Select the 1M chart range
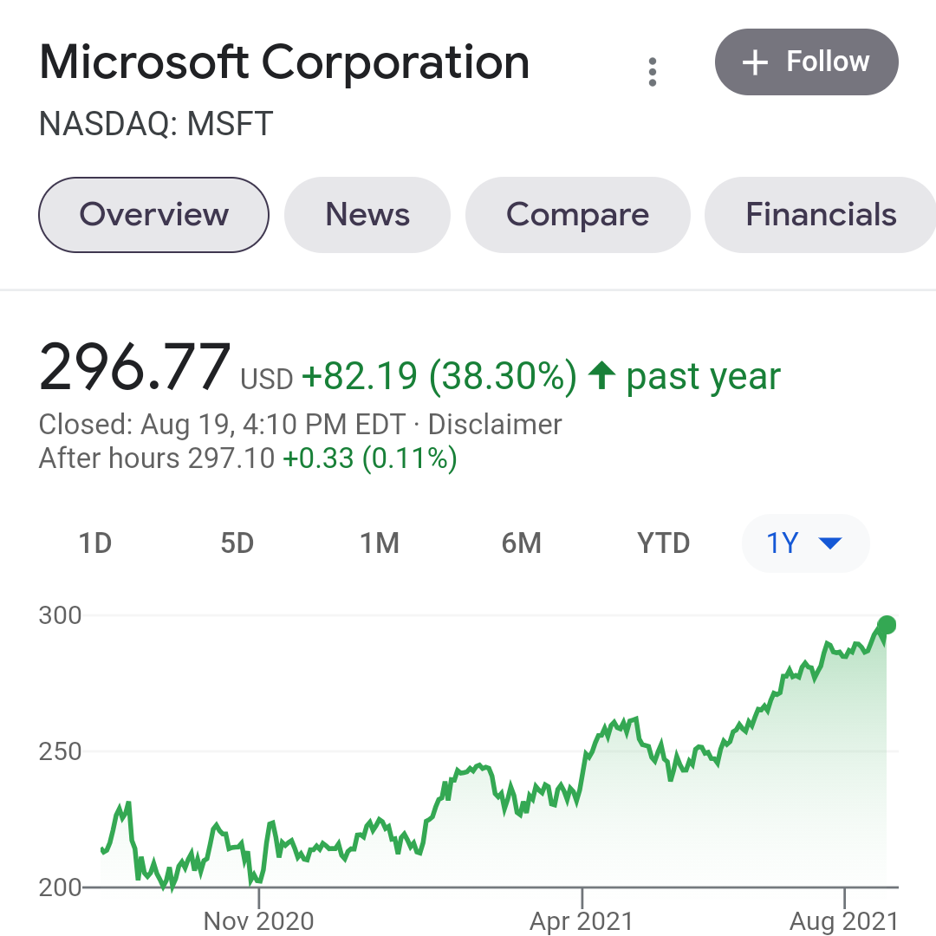Viewport: 936px width, 936px height. pyautogui.click(x=380, y=543)
